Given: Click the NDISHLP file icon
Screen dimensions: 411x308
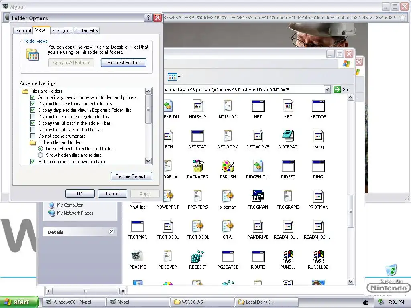Looking at the screenshot, I should tap(197, 106).
